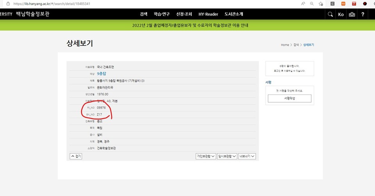
Task: Click the orange extension icon
Action: pos(343,3)
